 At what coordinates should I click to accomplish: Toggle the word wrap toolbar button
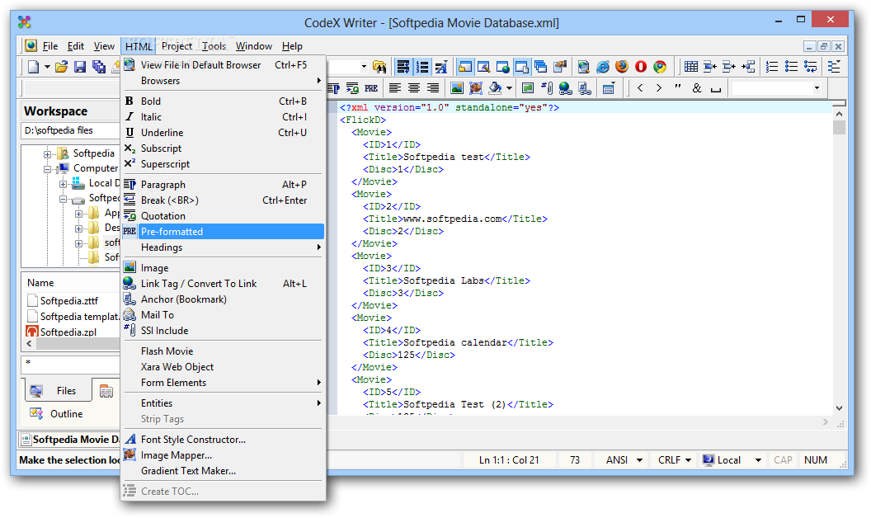tap(403, 68)
